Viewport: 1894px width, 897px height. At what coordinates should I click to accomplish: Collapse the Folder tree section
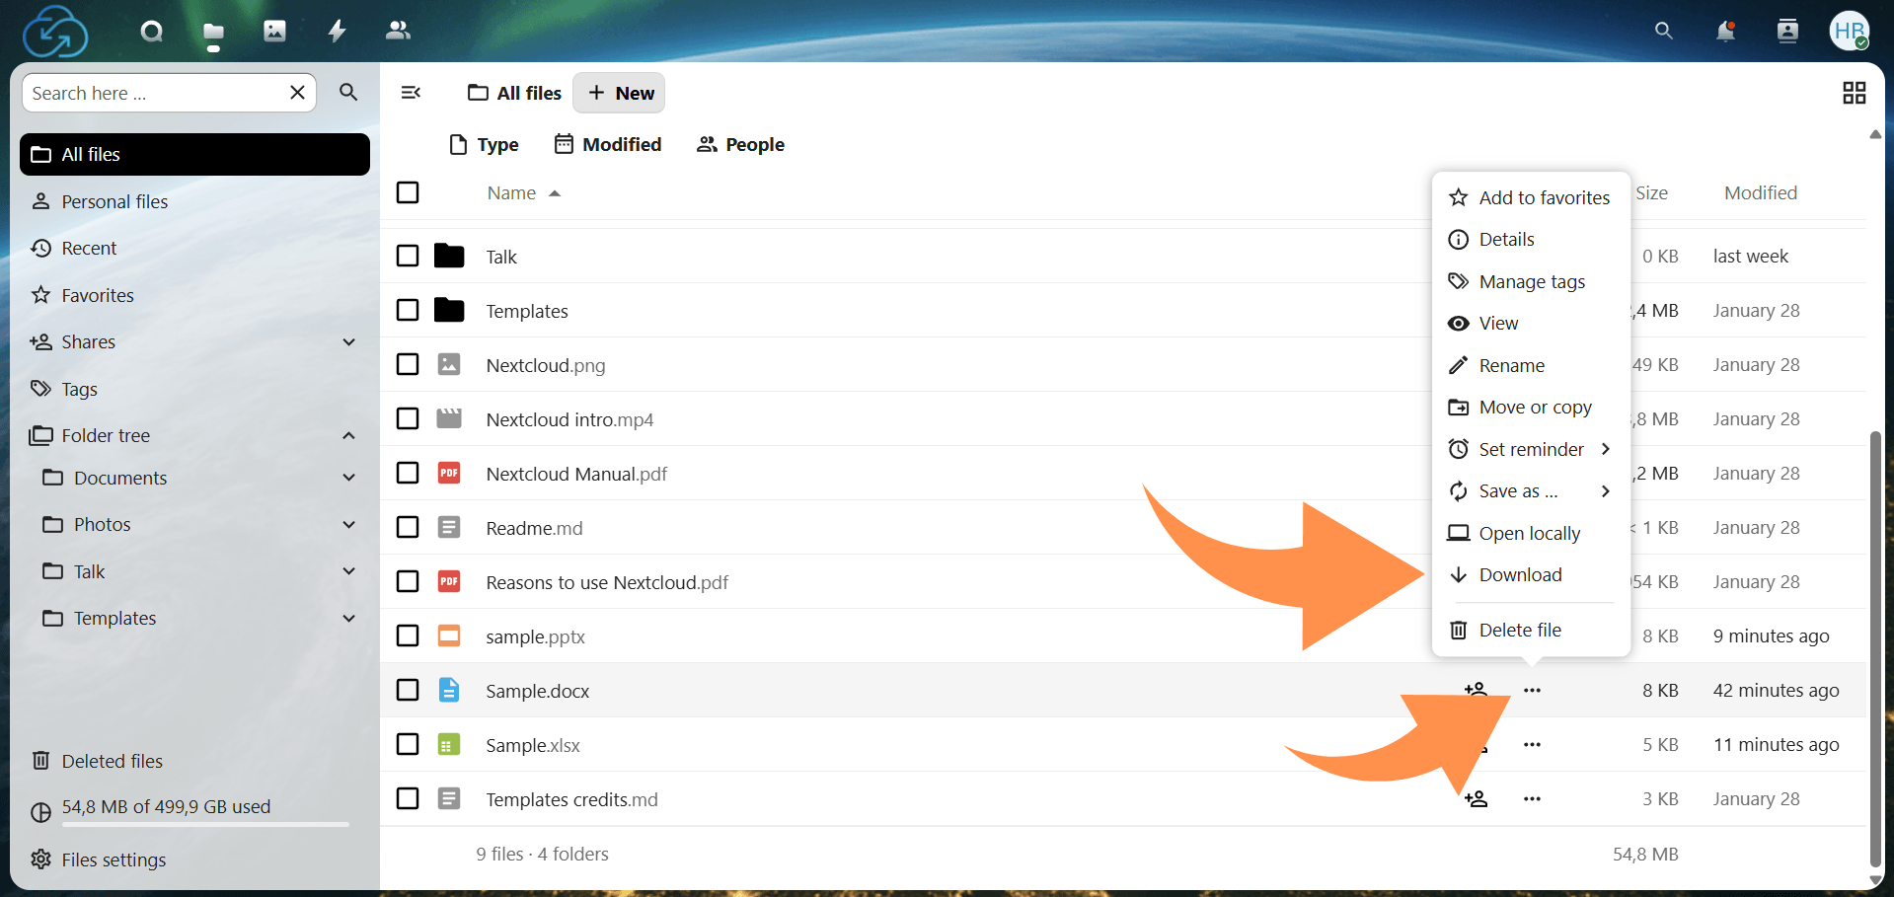(x=348, y=435)
